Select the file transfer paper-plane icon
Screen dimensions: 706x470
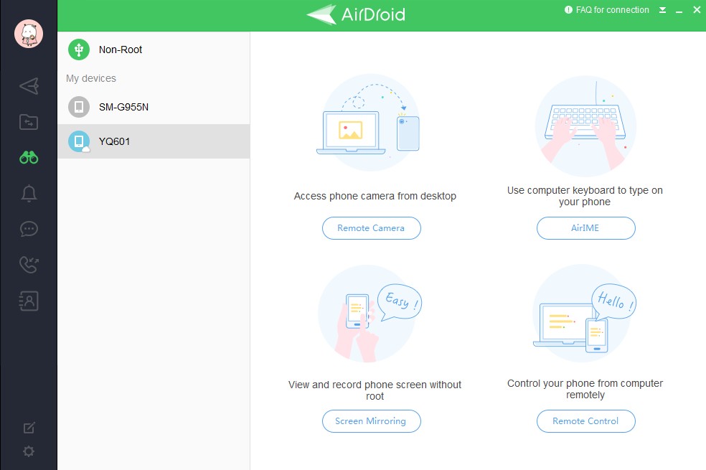click(x=28, y=86)
